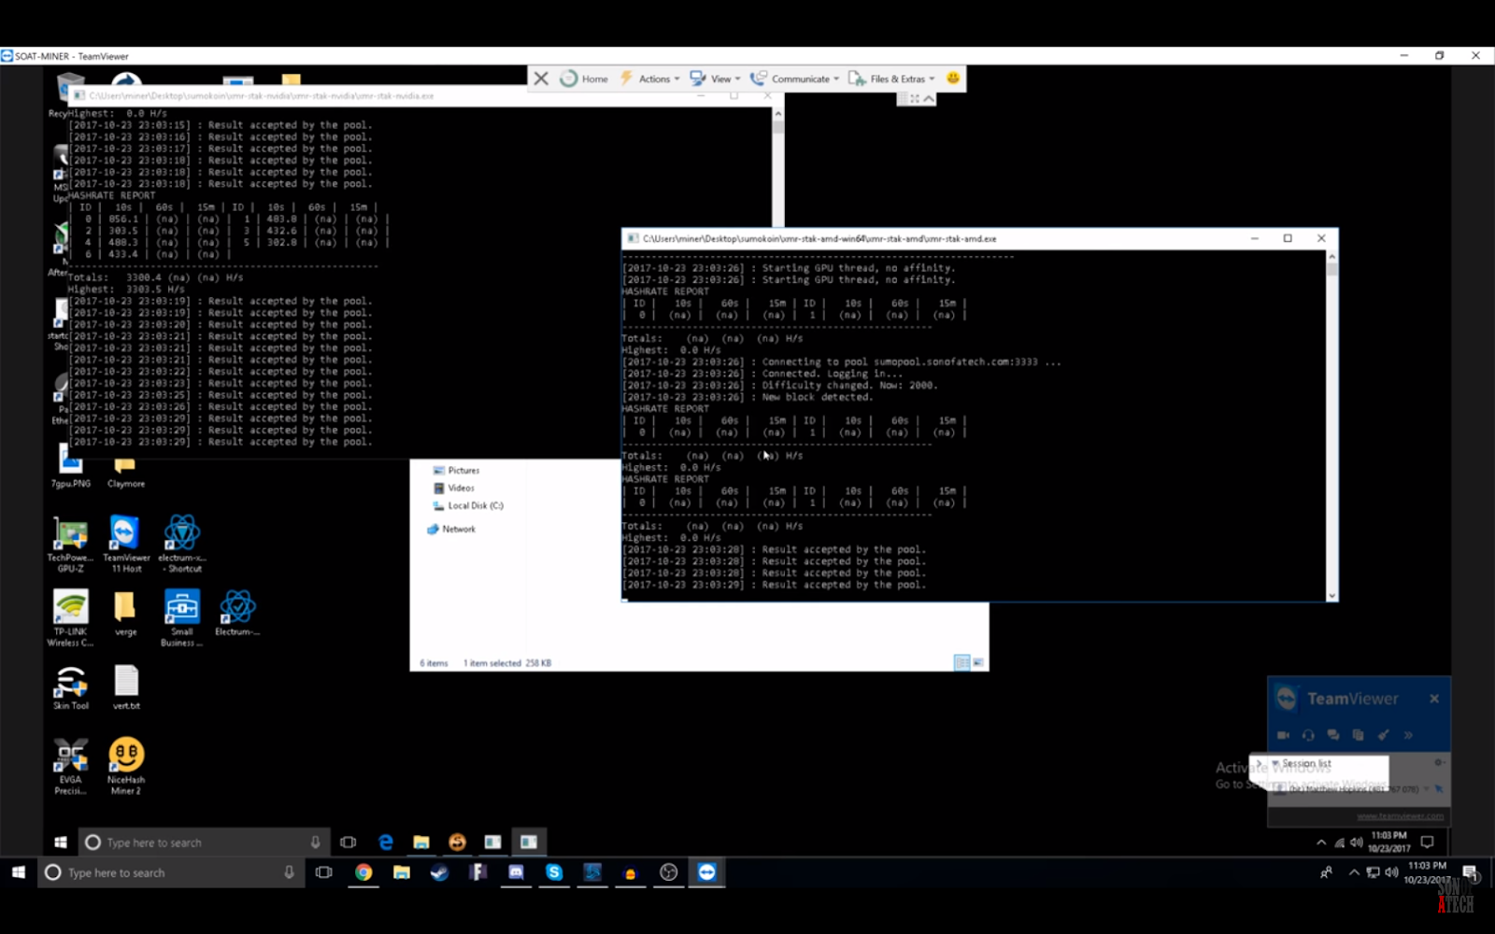The width and height of the screenshot is (1495, 934).
Task: Click '1 item selected 258 KB' status text
Action: point(507,663)
